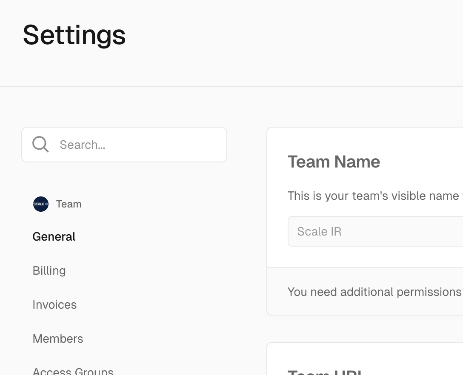Screen dimensions: 463x375
Task: Open the Billing settings section
Action: click(49, 270)
